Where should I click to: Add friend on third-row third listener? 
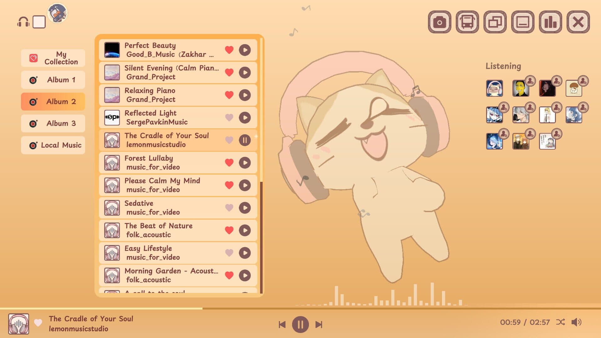[557, 134]
